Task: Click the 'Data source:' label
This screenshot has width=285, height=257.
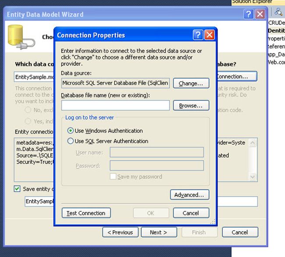Action: pos(76,73)
